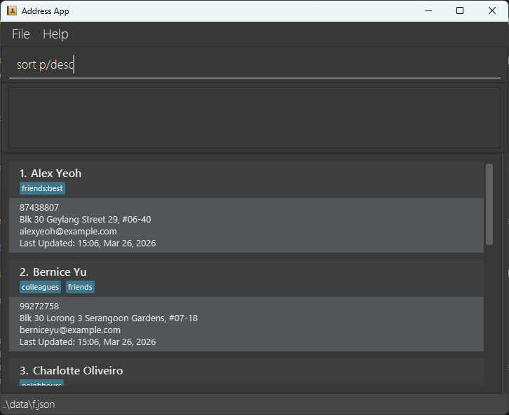Click the Address App title bar icon

[12, 10]
